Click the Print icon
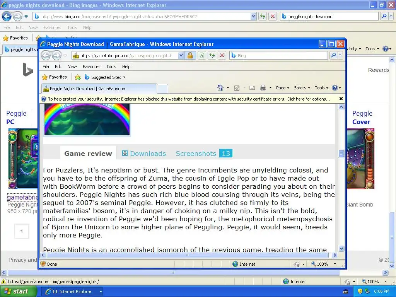The width and height of the screenshot is (396, 297). [263, 88]
